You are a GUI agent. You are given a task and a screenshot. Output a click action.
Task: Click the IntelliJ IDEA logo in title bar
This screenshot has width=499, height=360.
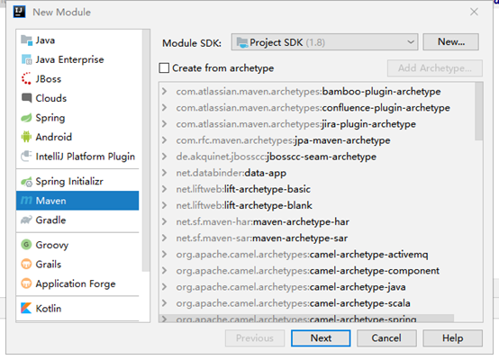coord(20,12)
